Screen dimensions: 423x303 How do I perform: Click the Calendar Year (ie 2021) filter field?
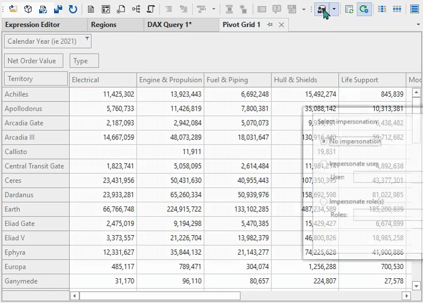tap(48, 41)
